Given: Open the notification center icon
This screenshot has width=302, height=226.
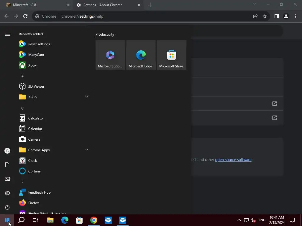Looking at the screenshot, I should [x=292, y=220].
